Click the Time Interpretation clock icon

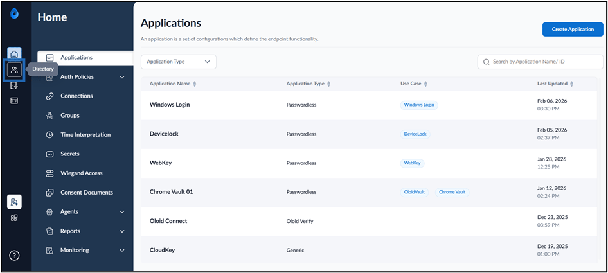point(49,135)
